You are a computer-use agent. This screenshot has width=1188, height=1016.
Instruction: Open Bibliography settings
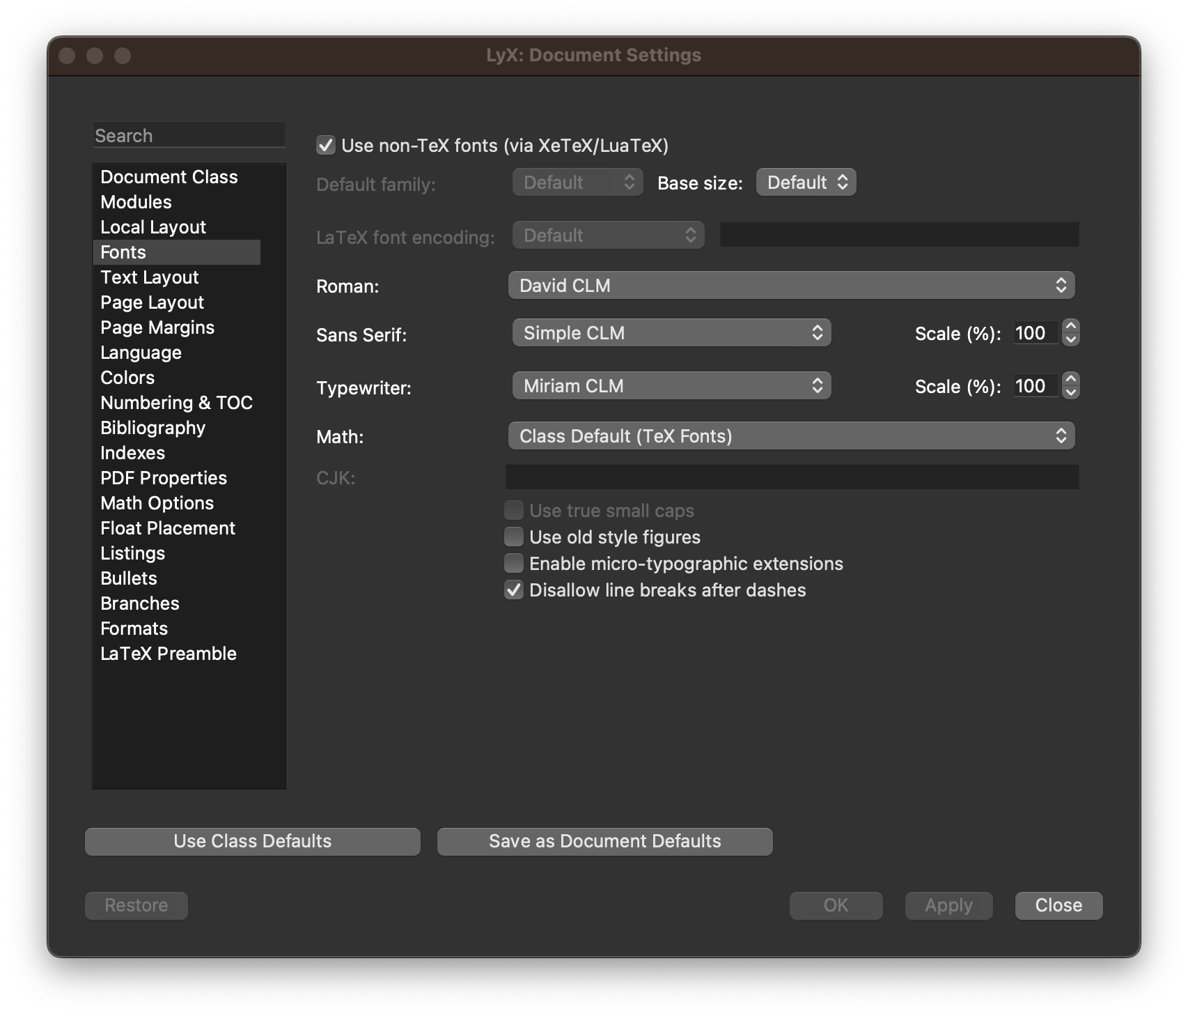coord(177,428)
